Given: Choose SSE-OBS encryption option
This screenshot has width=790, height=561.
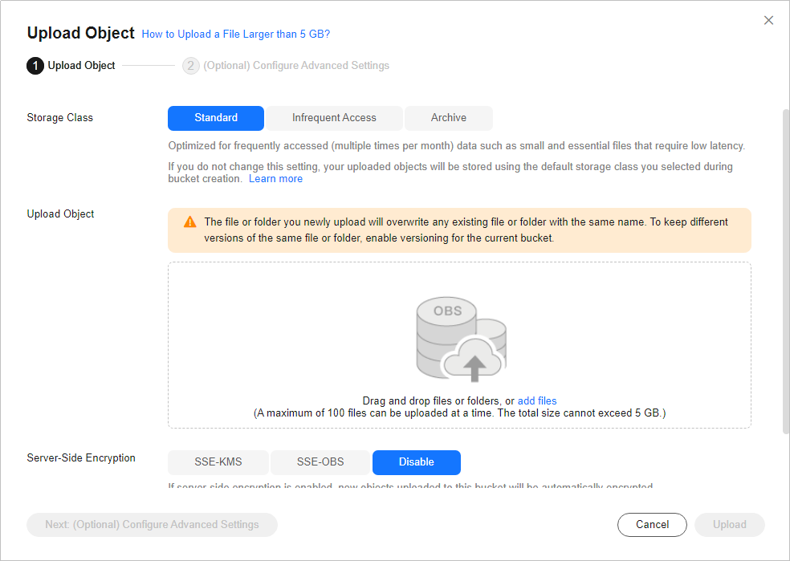Looking at the screenshot, I should 320,462.
